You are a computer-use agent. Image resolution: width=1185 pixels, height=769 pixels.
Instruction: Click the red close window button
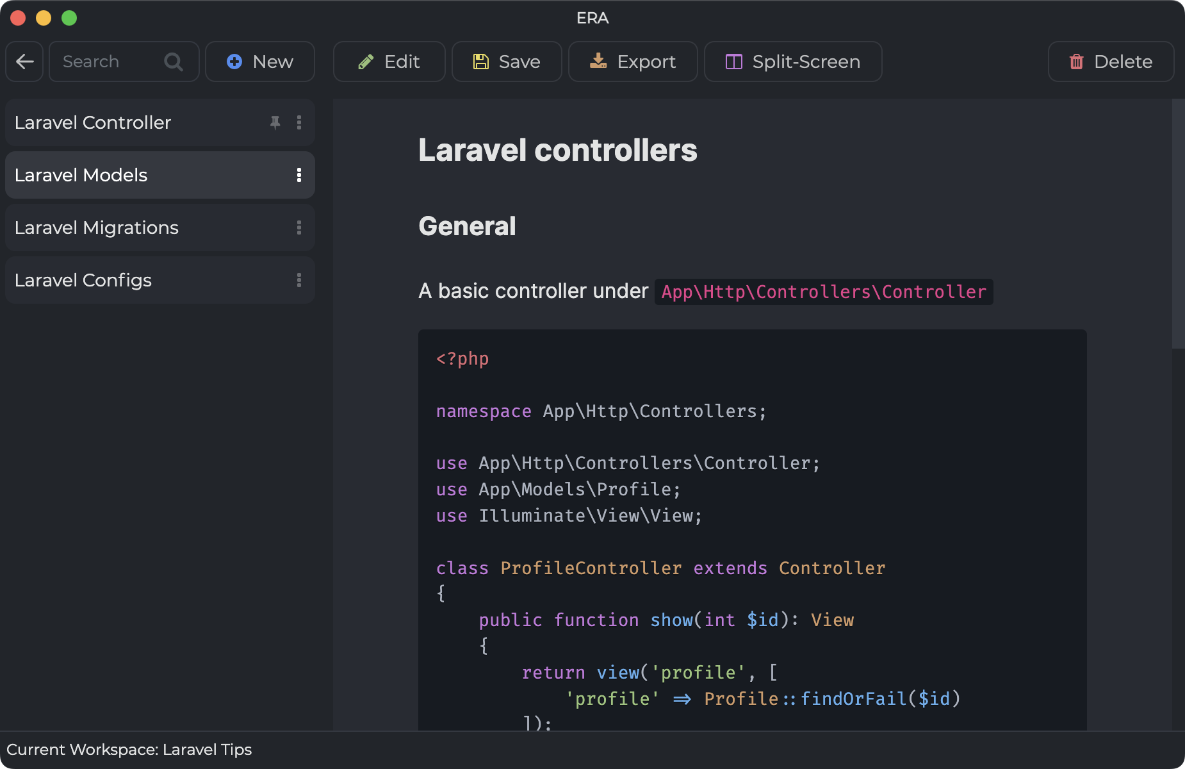pyautogui.click(x=18, y=18)
